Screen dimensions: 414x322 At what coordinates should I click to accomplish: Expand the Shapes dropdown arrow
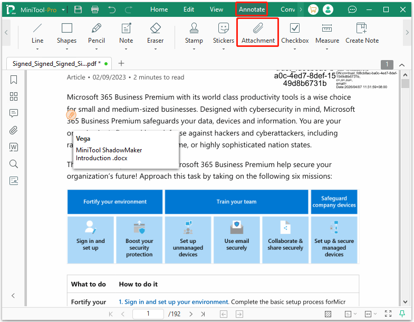[x=67, y=49]
